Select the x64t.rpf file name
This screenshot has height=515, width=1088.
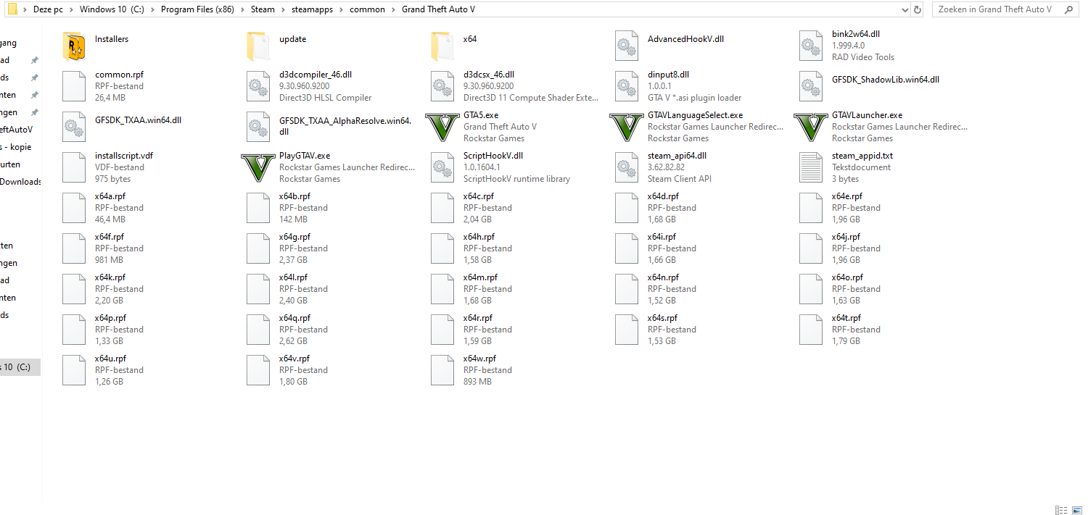[846, 318]
